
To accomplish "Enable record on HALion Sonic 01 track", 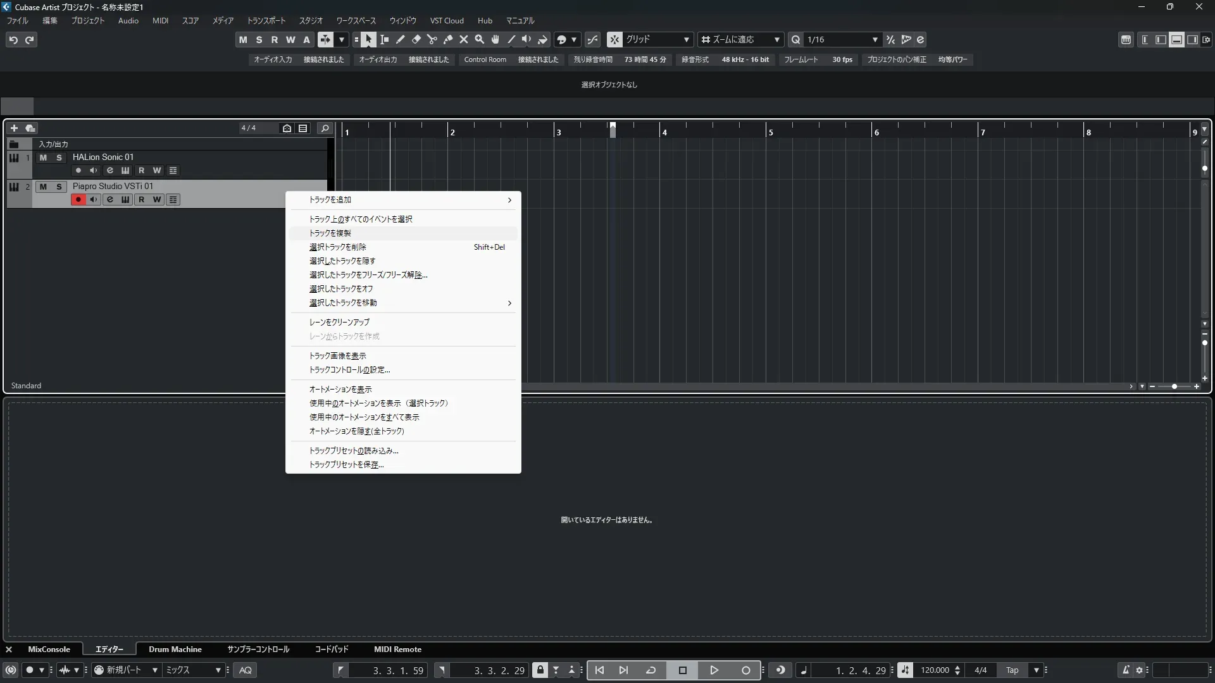I will 78,171.
